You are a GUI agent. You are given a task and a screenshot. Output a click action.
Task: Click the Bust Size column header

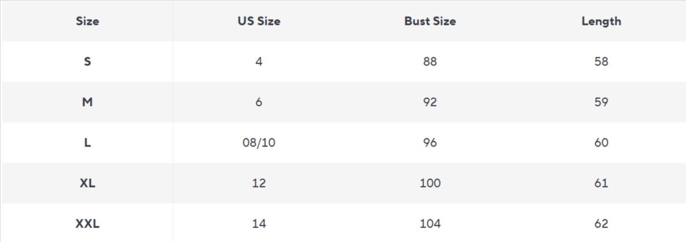430,21
